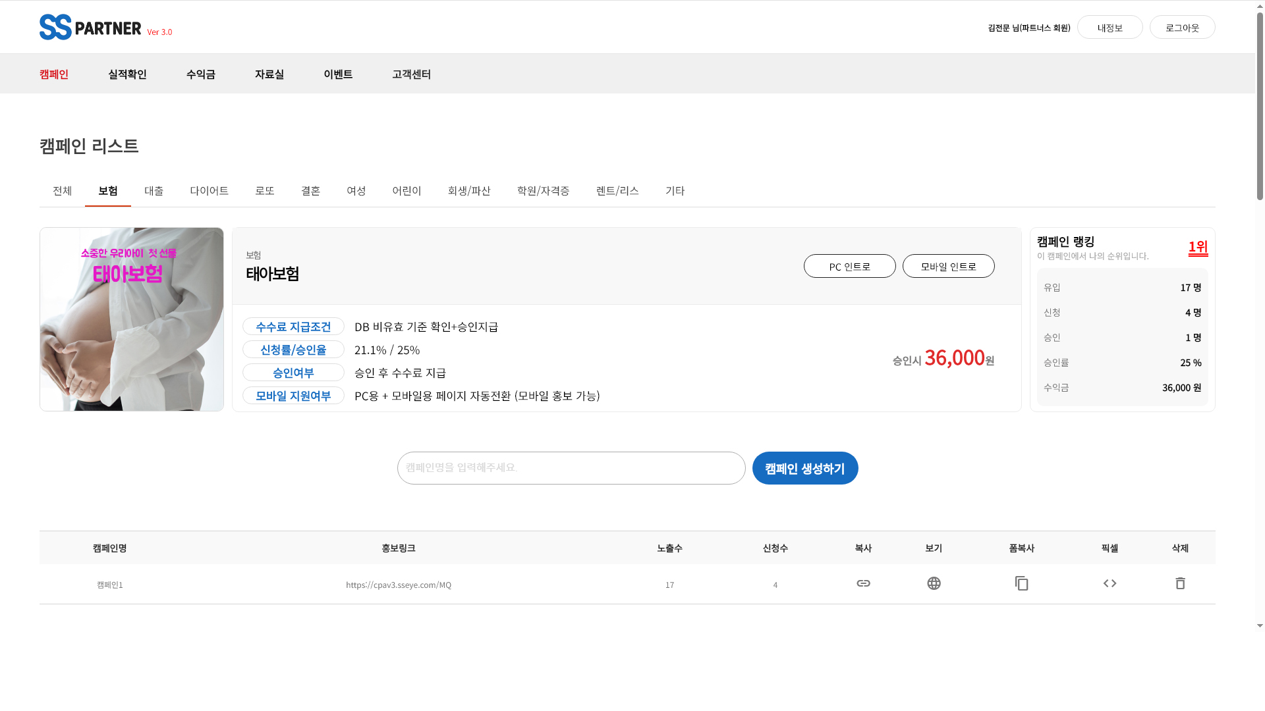This screenshot has width=1265, height=711.
Task: Open the 실적확인 menu
Action: click(127, 74)
